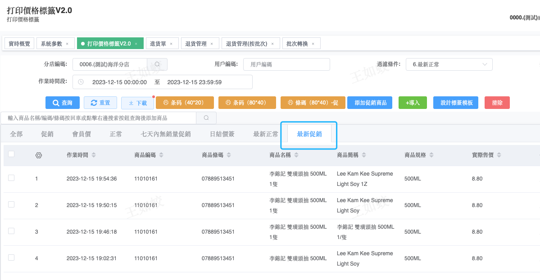Click the product search magnifier icon
This screenshot has height=280, width=540.
point(206,118)
